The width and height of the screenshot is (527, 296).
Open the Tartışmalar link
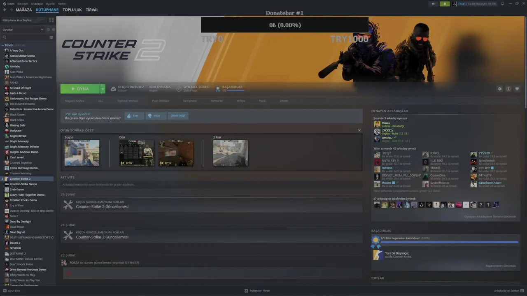tap(190, 101)
